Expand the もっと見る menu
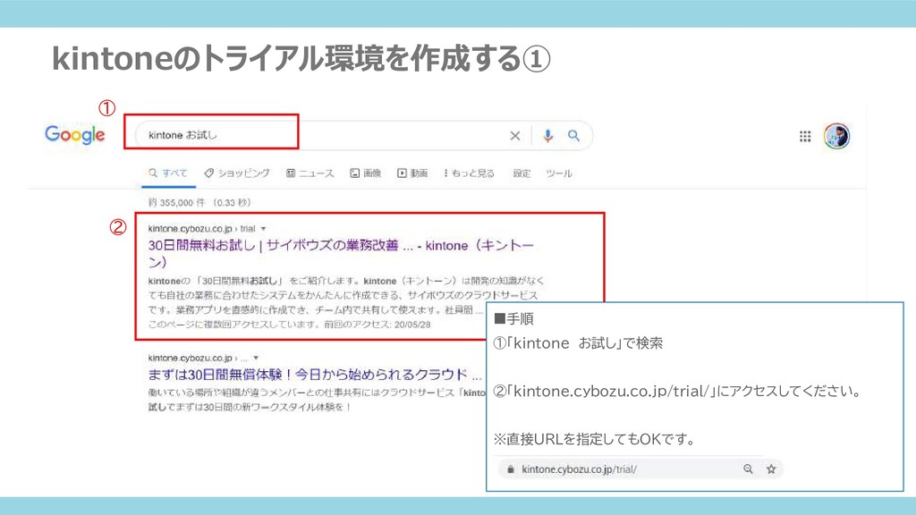The image size is (916, 515). 469,173
